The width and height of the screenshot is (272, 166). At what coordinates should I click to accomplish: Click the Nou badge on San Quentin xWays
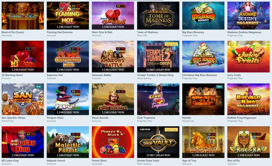coord(39,87)
